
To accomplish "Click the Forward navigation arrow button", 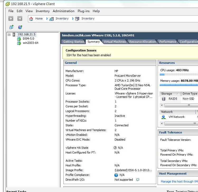I will tap(20, 18).
